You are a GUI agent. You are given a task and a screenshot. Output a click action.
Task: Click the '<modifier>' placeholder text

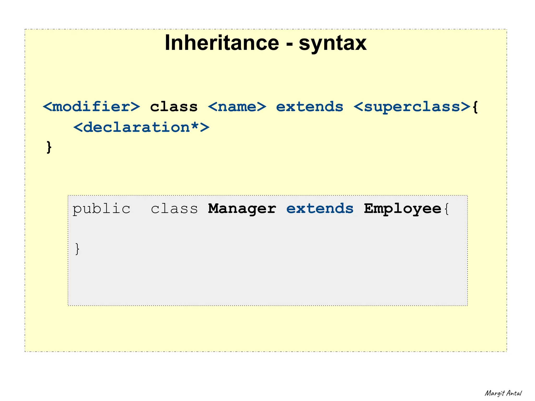coord(92,107)
